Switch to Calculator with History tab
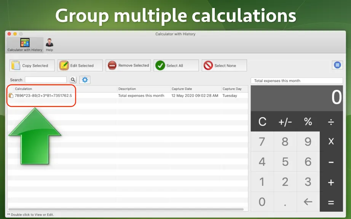 pos(25,45)
